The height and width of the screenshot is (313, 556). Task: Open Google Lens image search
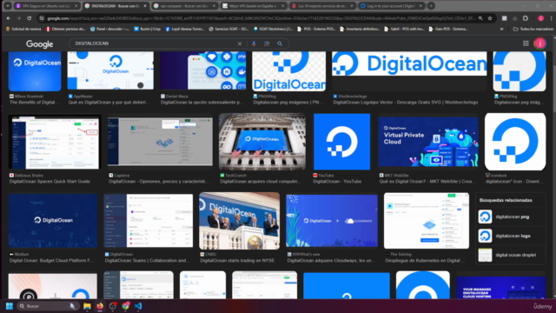click(267, 43)
